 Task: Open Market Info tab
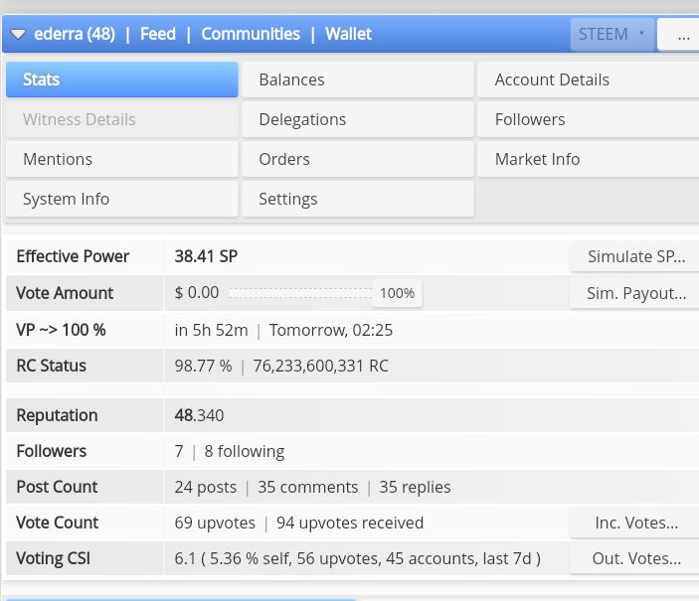(x=589, y=159)
